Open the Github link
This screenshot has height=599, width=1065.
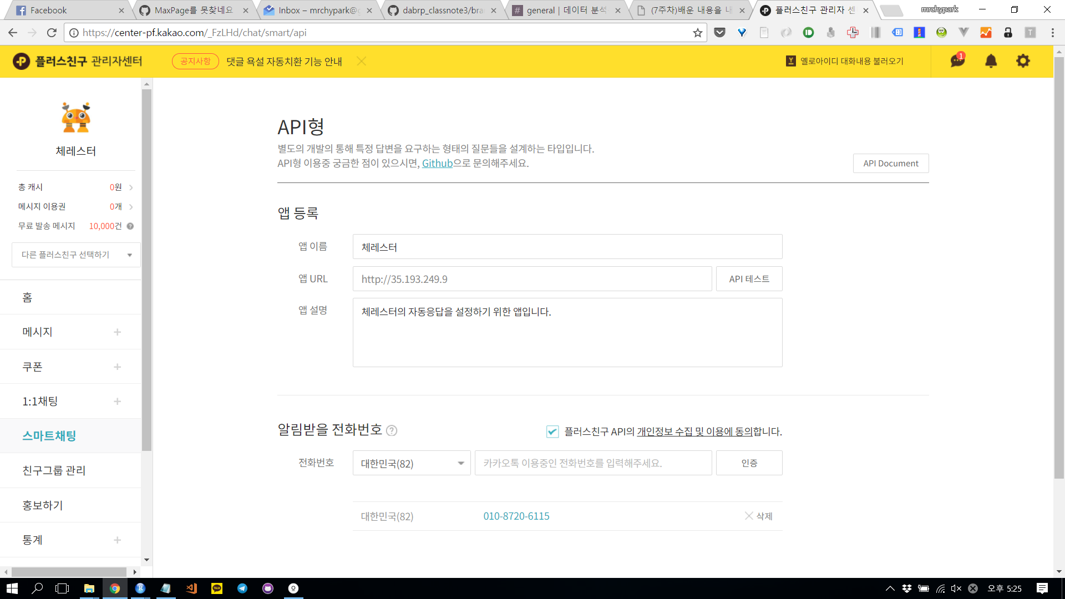[x=437, y=163]
